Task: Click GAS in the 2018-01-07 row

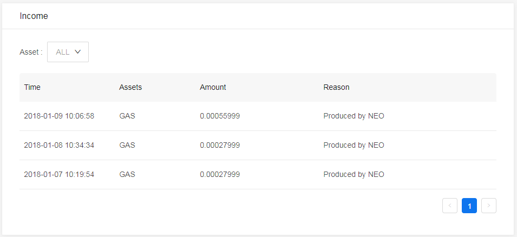Action: pos(127,174)
